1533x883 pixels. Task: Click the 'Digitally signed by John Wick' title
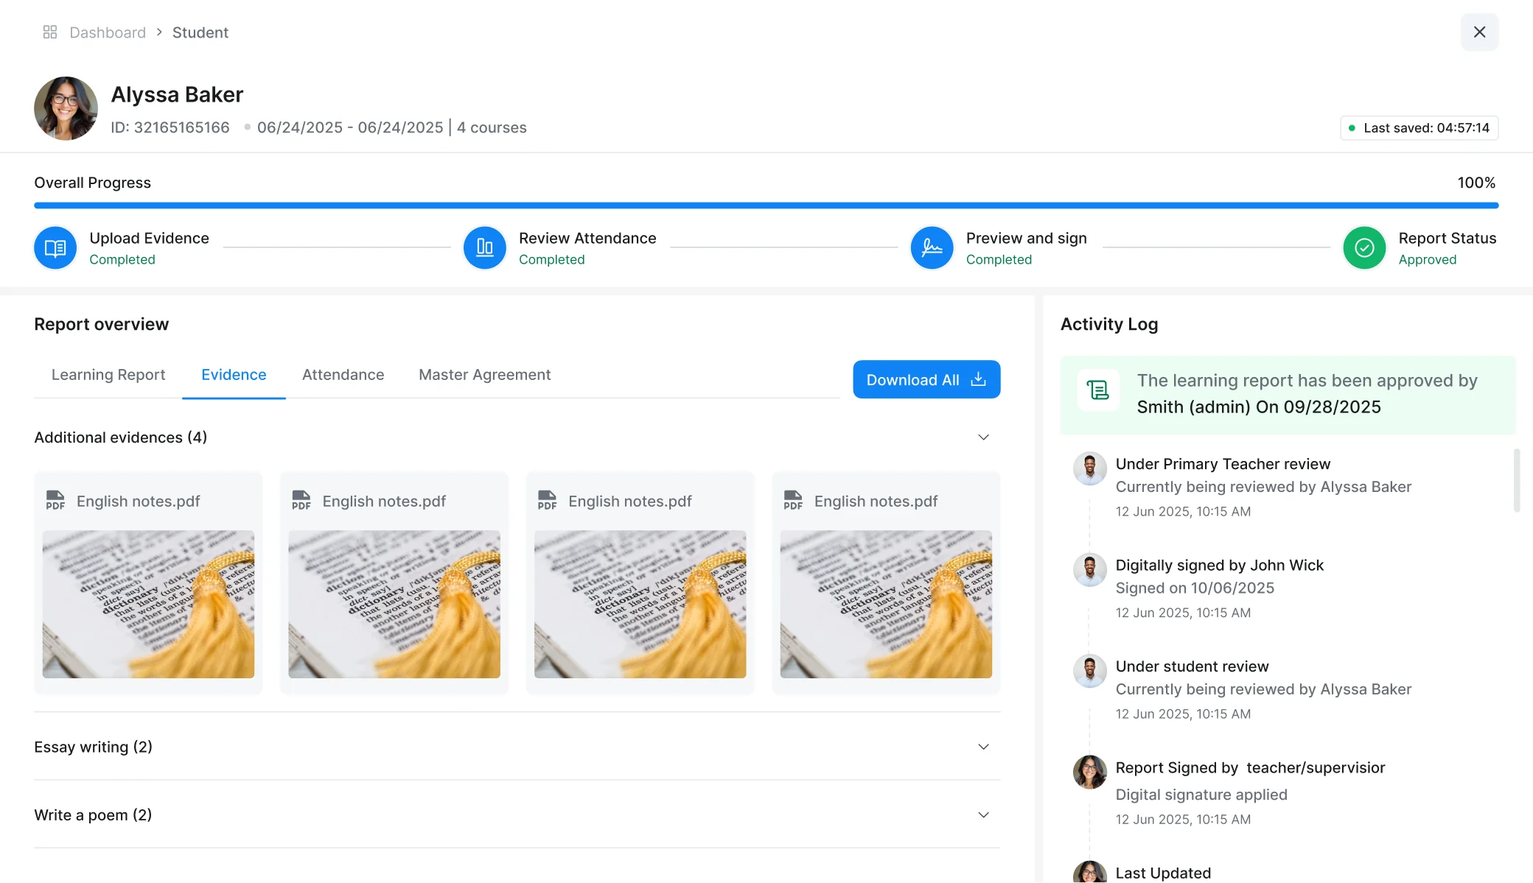pyautogui.click(x=1219, y=565)
